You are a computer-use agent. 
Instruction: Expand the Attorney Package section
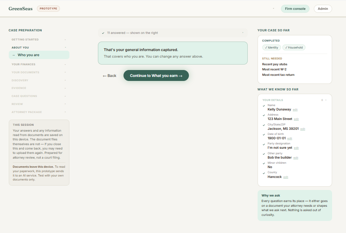(39, 112)
